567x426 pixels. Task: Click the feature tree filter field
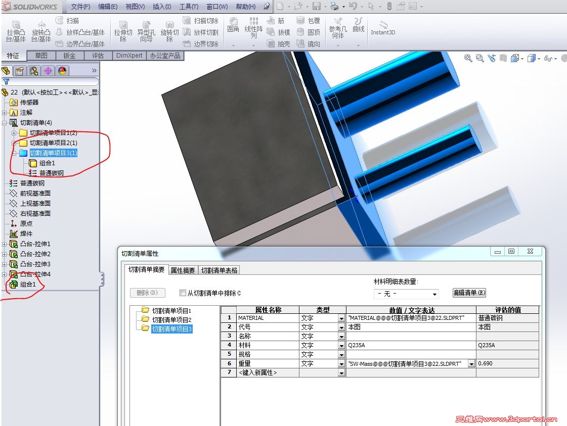coord(50,82)
